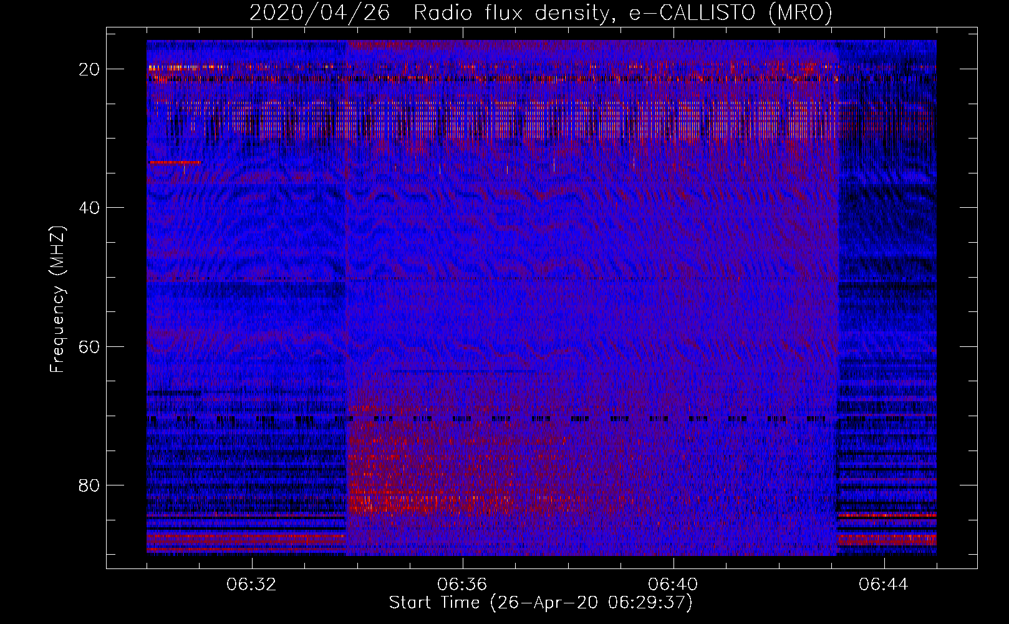The height and width of the screenshot is (624, 1009).
Task: Click the plot title mentioning e-CALLISTO (MRO)
Action: point(541,12)
